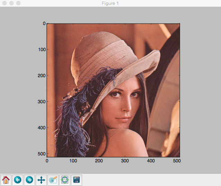The height and width of the screenshot is (186, 221).
Task: Click the x-axis tick label 300
Action: [125, 161]
